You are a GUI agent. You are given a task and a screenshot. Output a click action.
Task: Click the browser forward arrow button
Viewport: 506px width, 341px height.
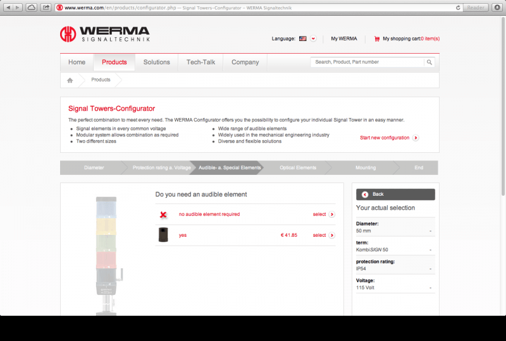click(x=18, y=8)
